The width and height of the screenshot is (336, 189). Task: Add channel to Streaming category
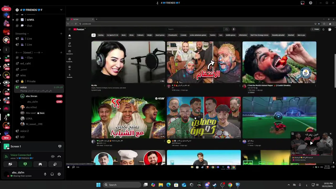61,34
